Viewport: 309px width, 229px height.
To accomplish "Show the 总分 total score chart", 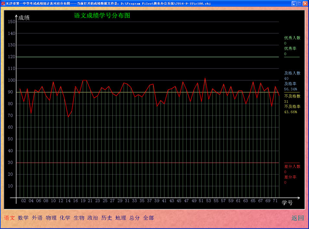I will [134, 218].
